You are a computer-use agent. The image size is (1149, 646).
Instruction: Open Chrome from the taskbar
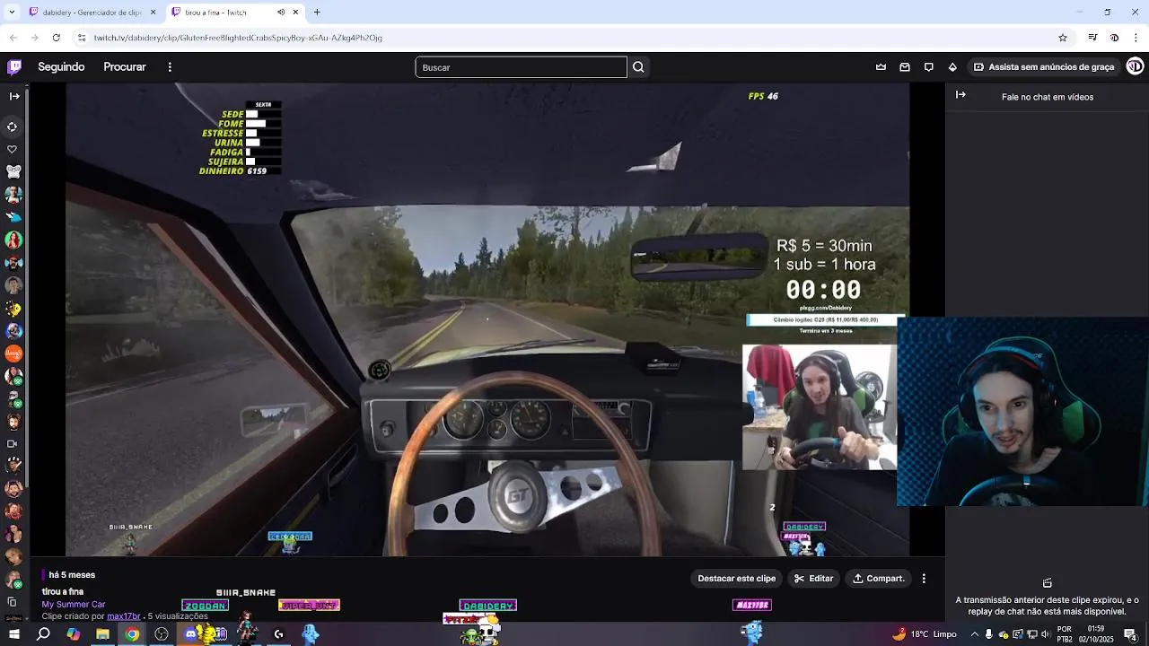coord(132,634)
